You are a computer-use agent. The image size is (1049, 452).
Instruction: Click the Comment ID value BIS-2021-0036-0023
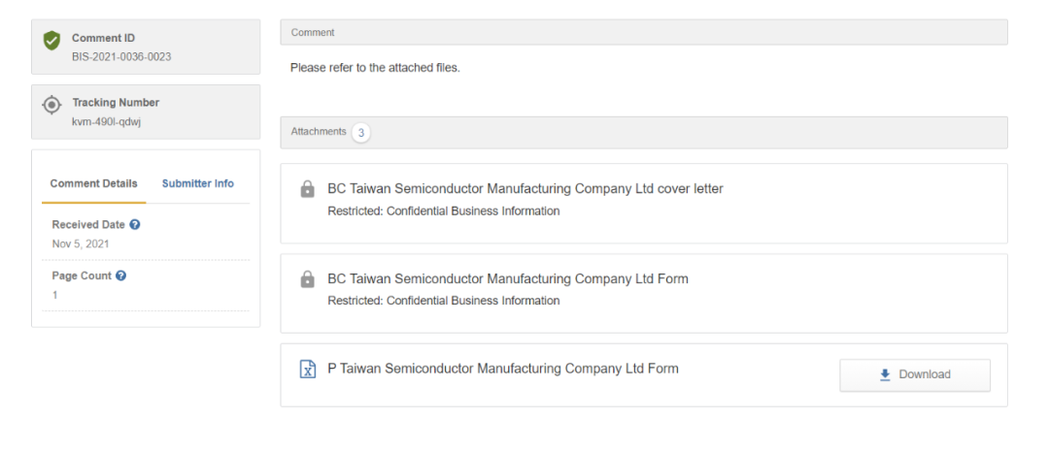click(x=121, y=57)
